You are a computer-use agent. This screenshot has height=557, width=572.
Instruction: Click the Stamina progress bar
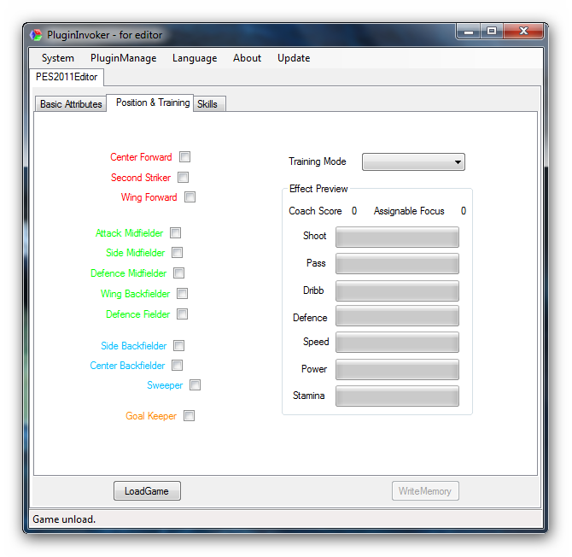click(397, 396)
